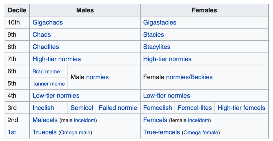This screenshot has width=273, height=141.
Task: Follow the Femcelish link
Action: coord(158,108)
